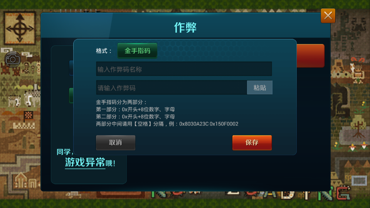
Task: Tap the camera screenshot icon
Action: [x=13, y=59]
